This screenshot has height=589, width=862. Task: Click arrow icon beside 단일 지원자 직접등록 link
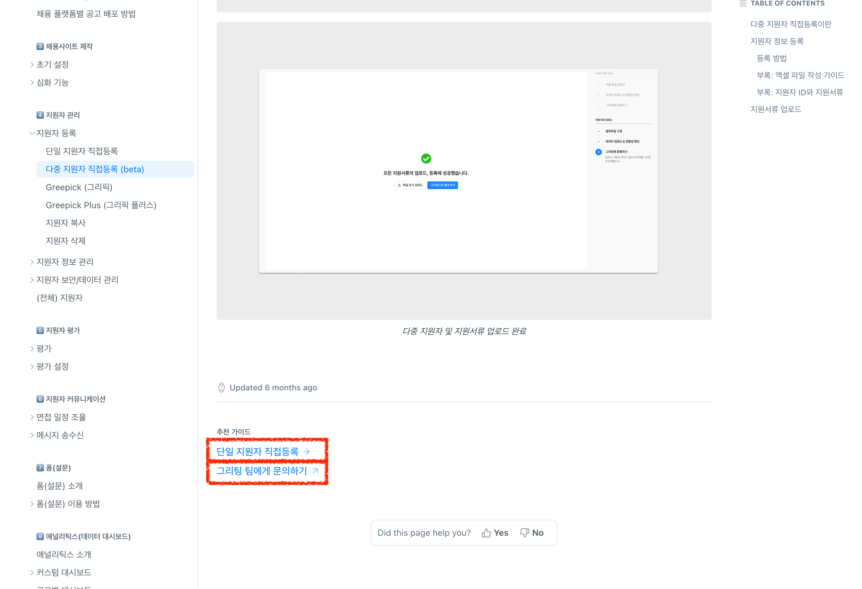point(307,451)
